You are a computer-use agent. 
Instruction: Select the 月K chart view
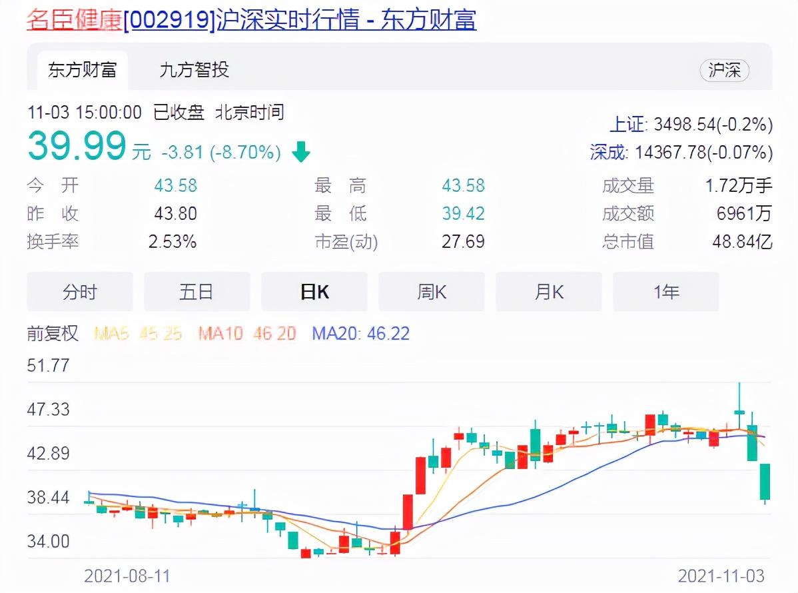coord(549,292)
